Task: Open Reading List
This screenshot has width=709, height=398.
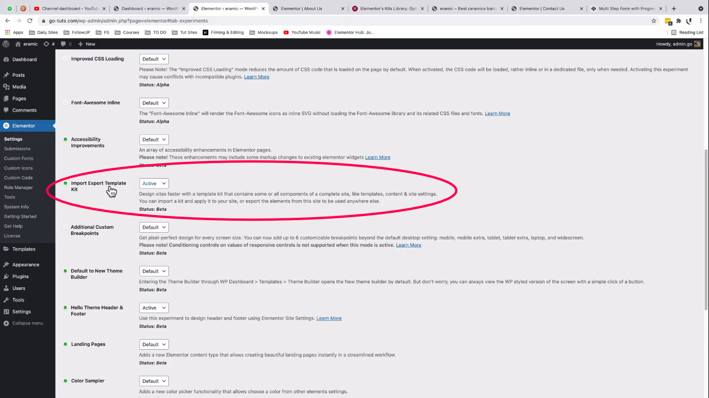Action: pos(687,32)
